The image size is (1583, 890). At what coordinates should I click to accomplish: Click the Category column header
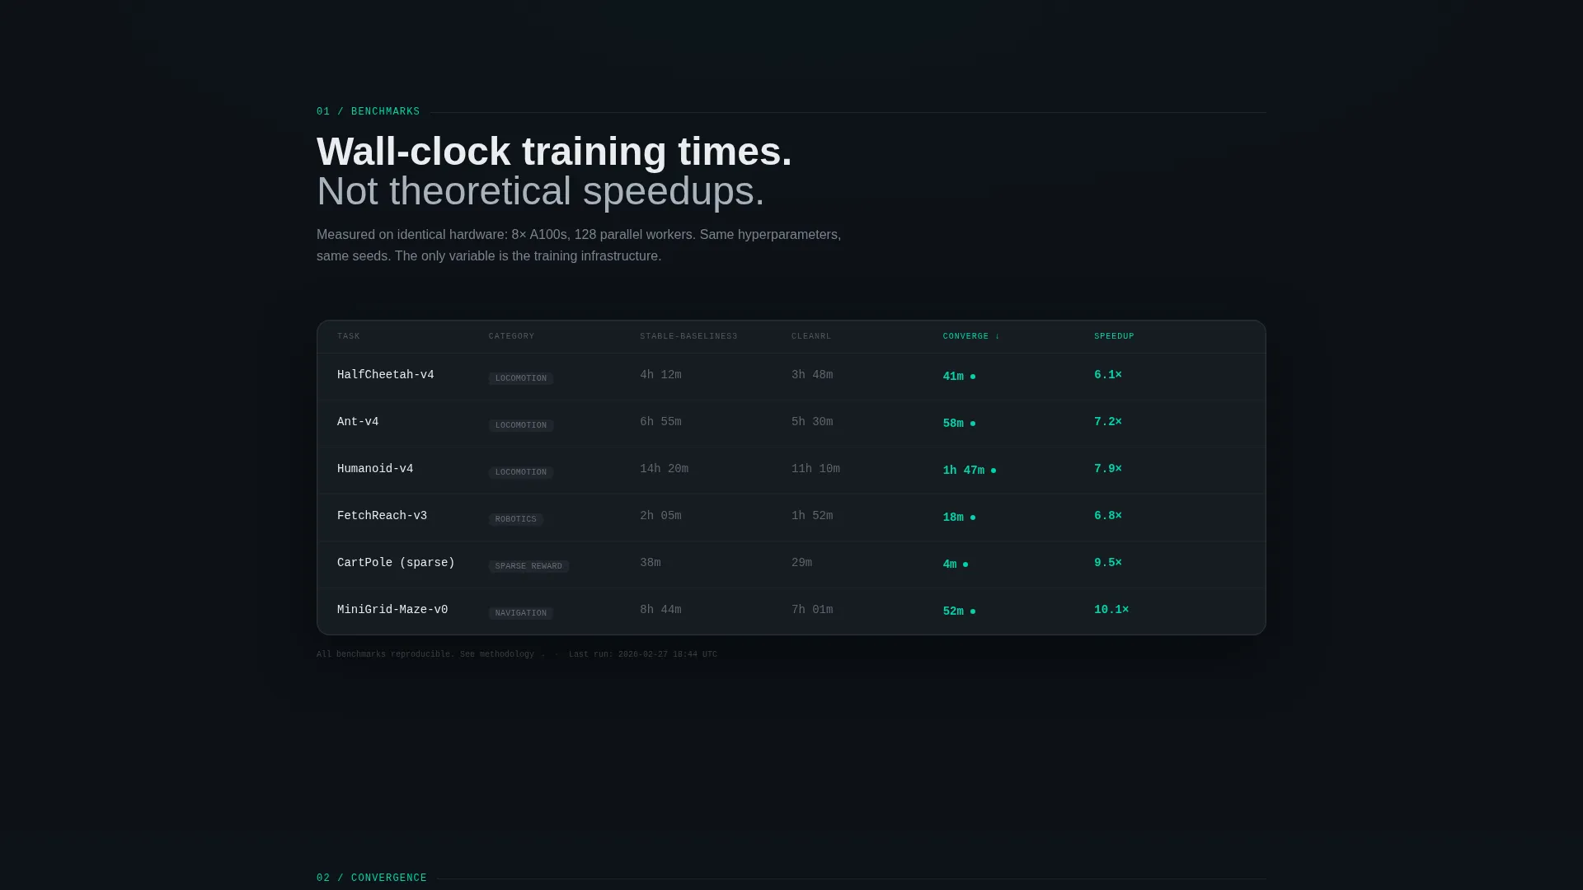pos(511,336)
